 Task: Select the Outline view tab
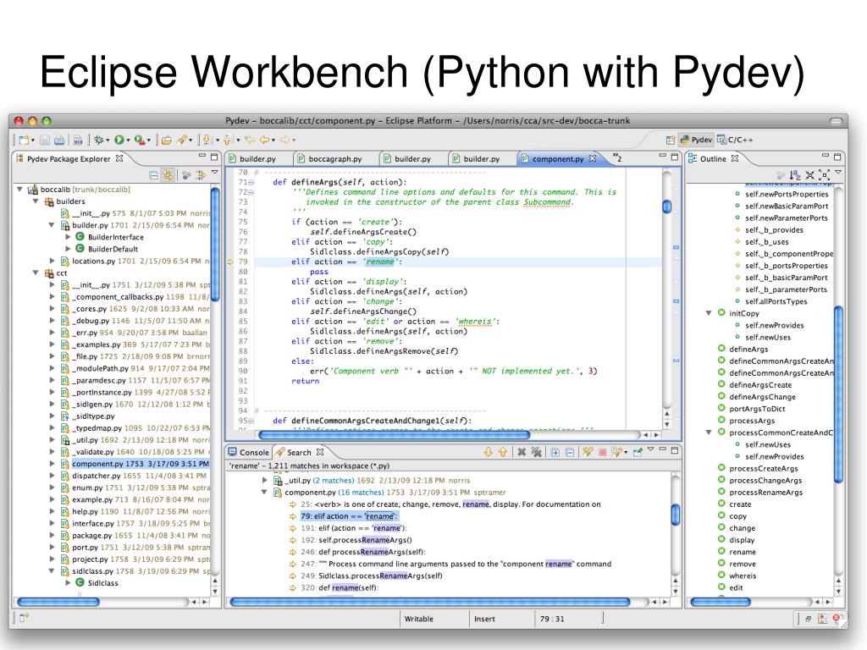tap(713, 158)
